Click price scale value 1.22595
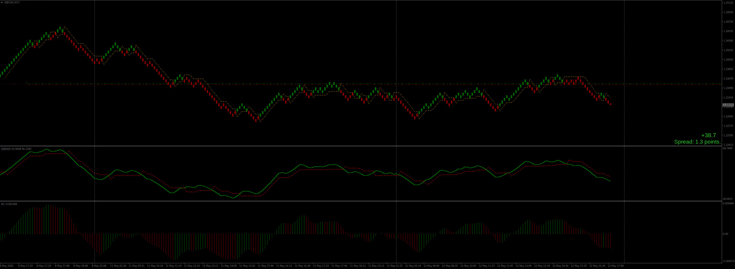This screenshot has height=269, width=735. pos(728,136)
